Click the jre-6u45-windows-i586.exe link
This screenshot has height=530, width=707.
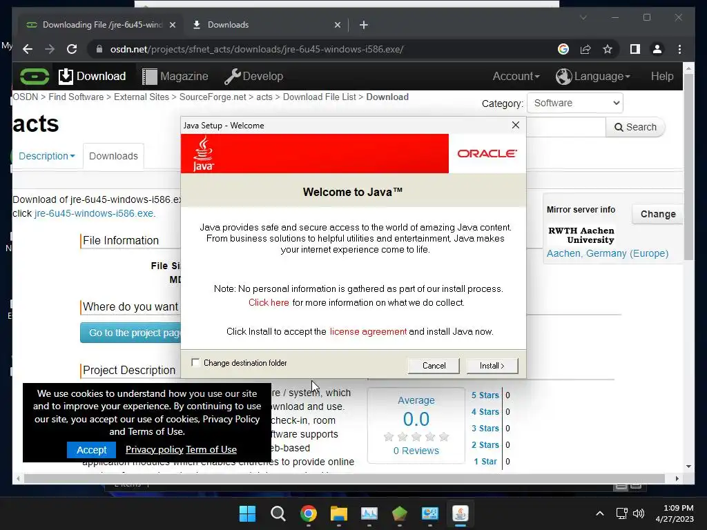click(95, 213)
